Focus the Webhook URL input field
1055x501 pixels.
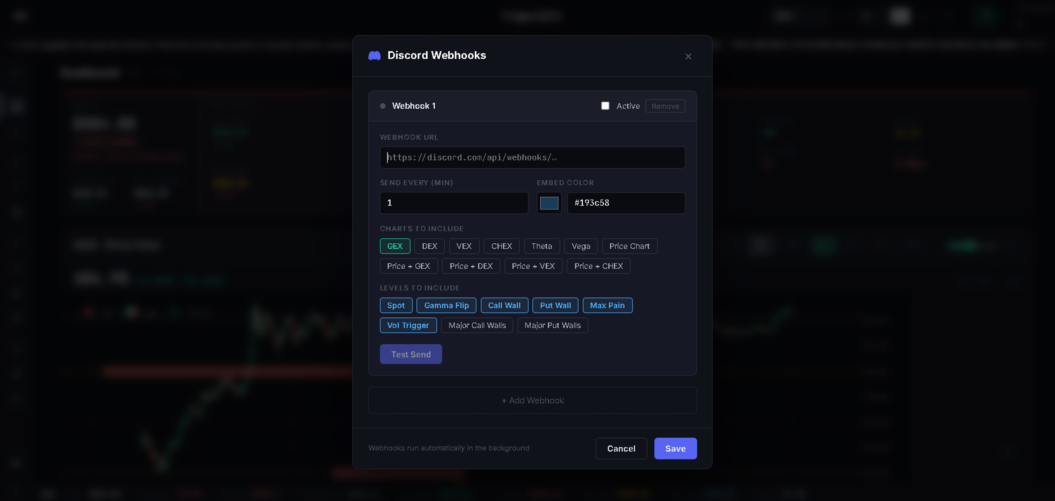pos(532,157)
